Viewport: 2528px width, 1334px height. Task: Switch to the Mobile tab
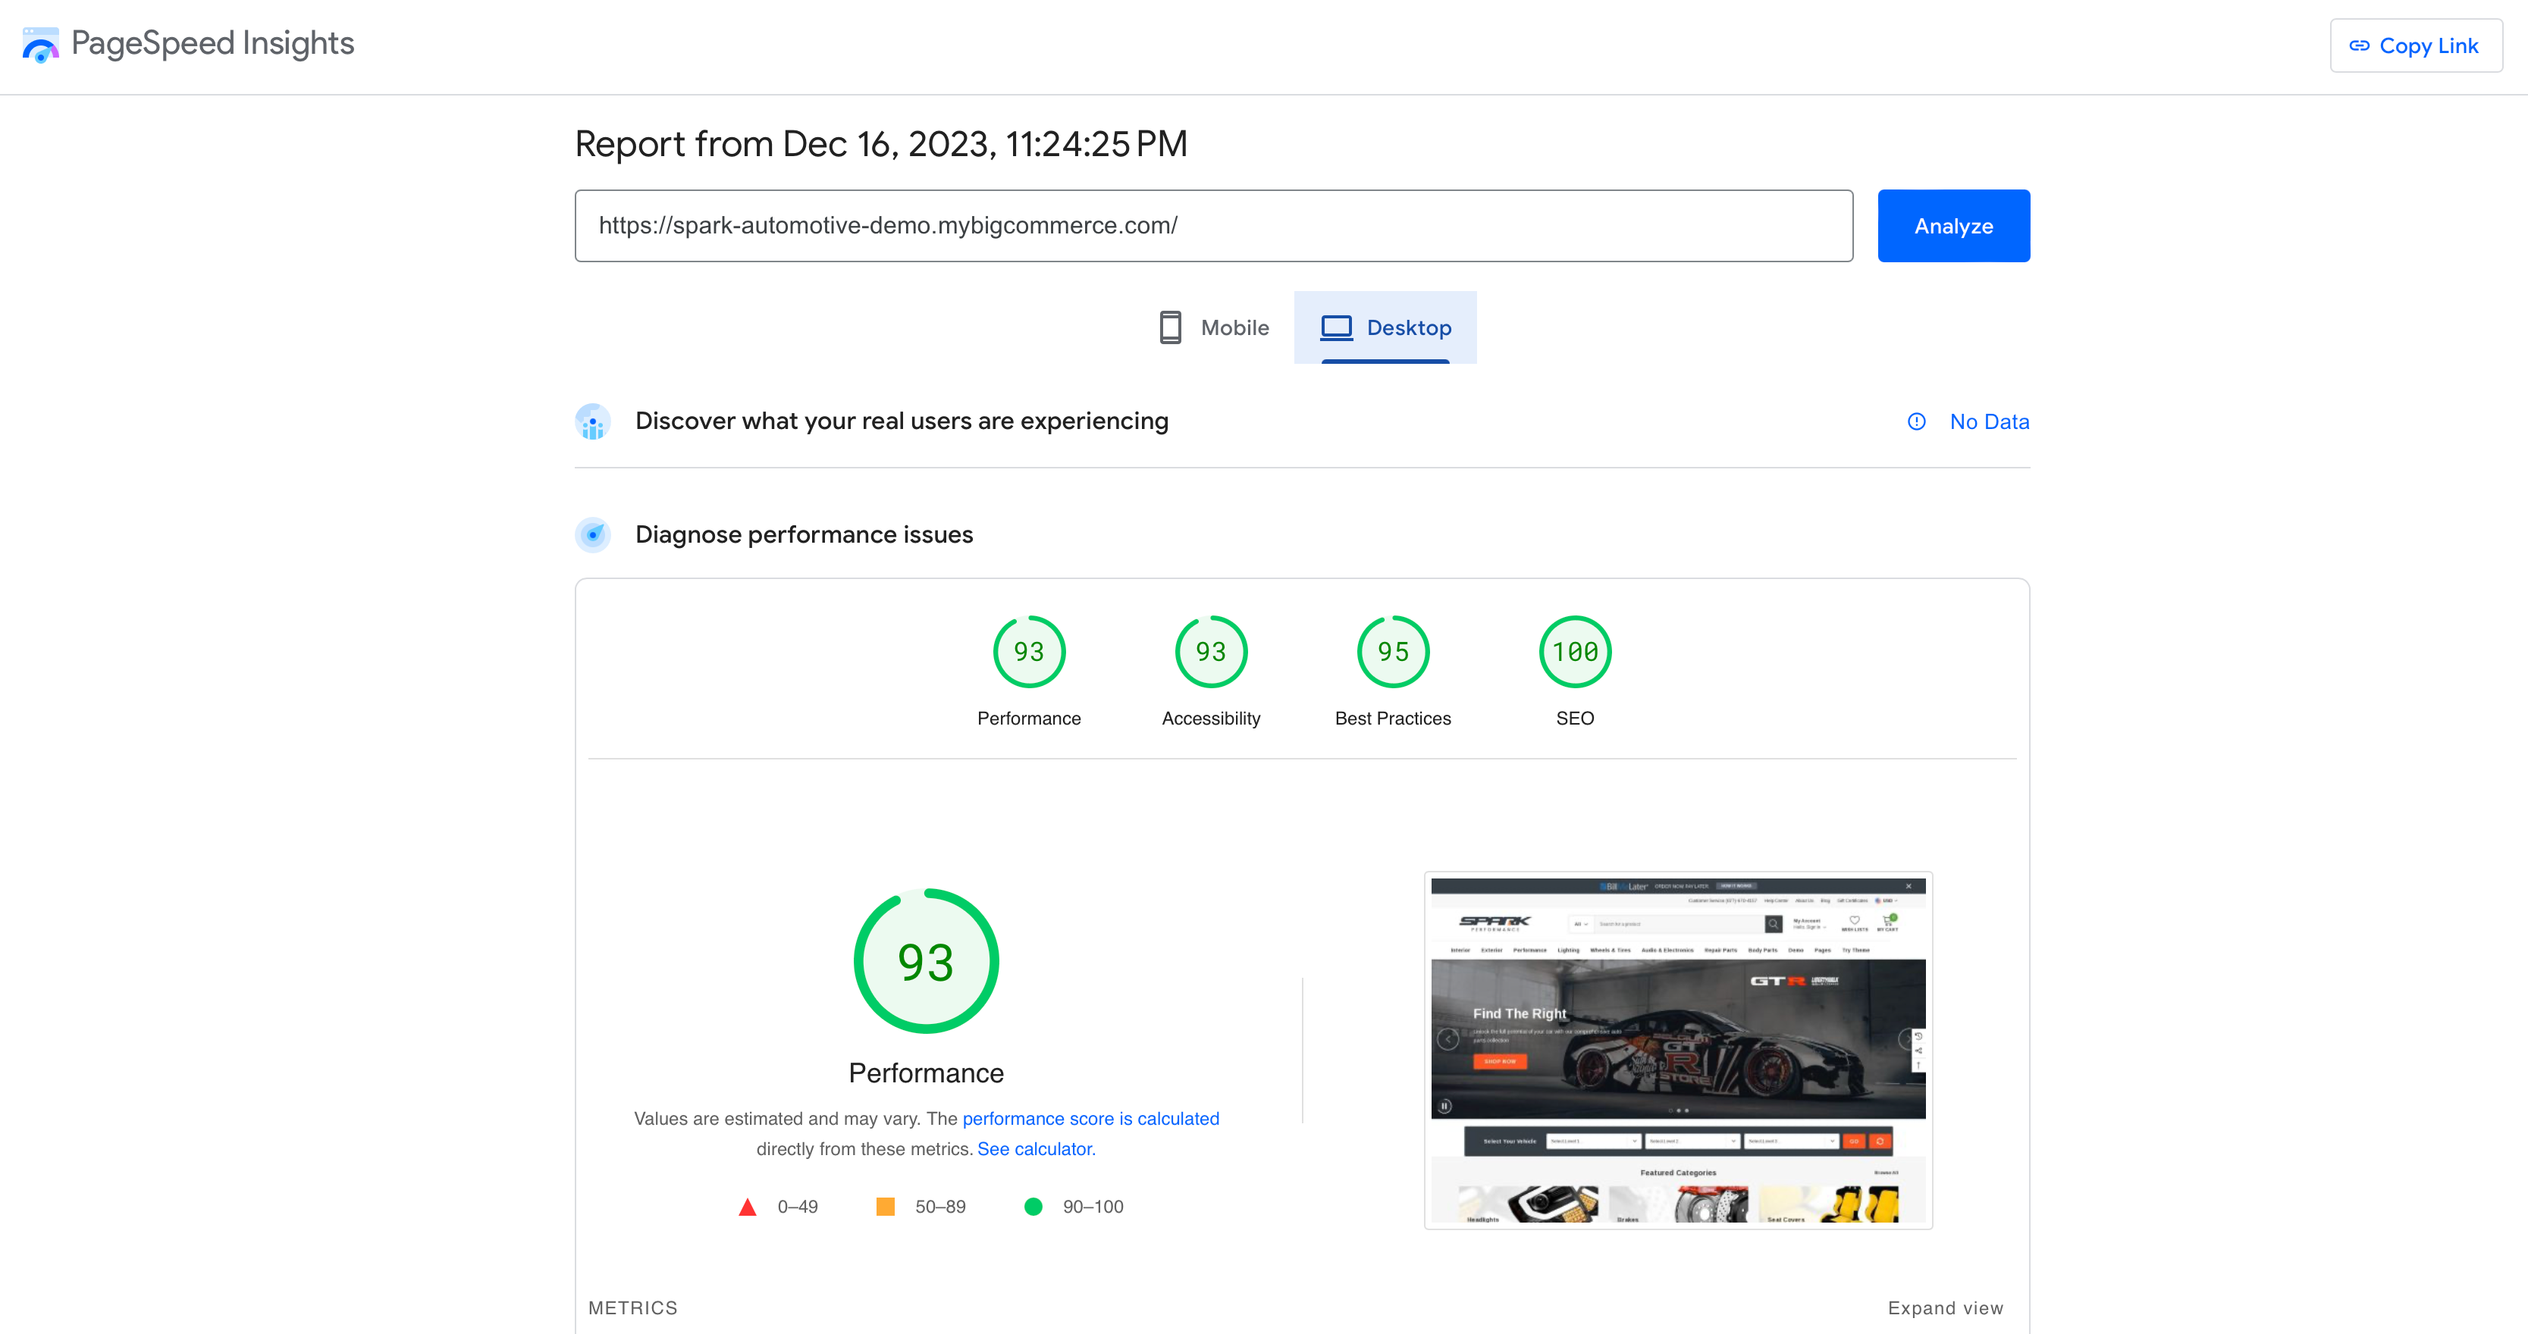click(x=1215, y=327)
